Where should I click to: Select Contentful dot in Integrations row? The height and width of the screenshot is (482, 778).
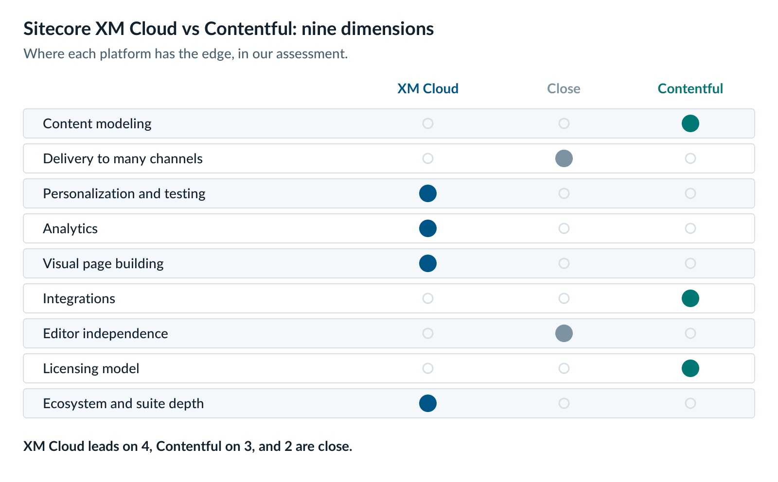point(690,298)
